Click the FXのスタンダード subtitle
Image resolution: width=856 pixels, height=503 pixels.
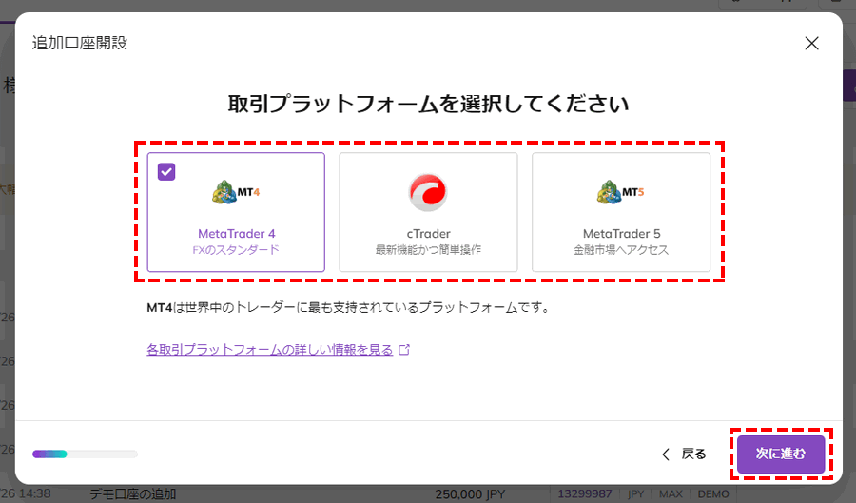pyautogui.click(x=236, y=250)
